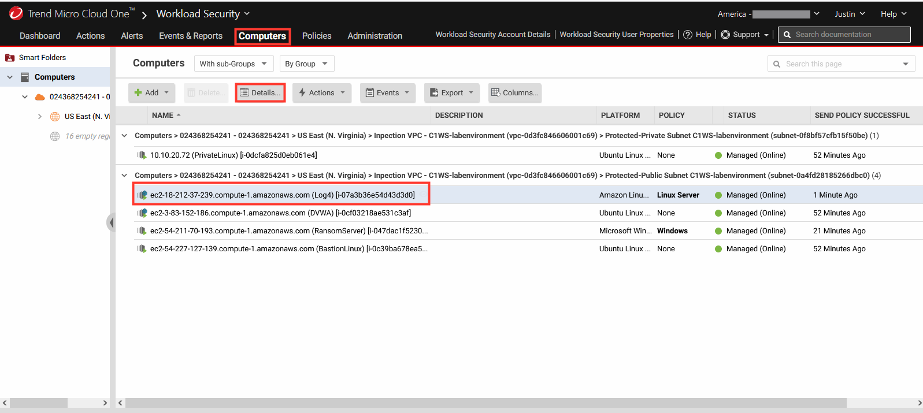Click the Columns grid icon
The image size is (923, 413).
tap(496, 92)
